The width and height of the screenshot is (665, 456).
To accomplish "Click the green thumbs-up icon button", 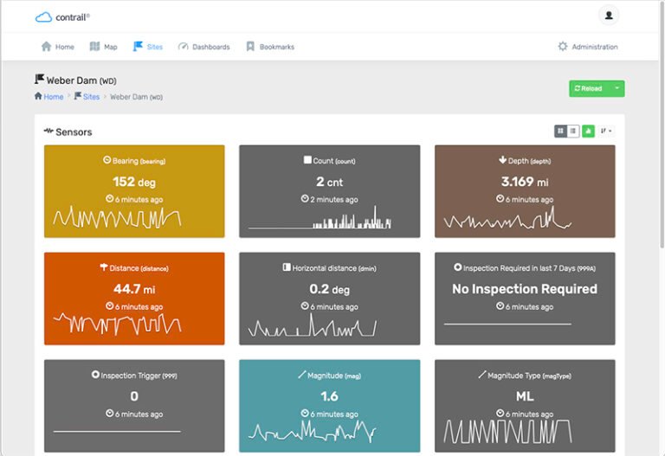I will [588, 131].
